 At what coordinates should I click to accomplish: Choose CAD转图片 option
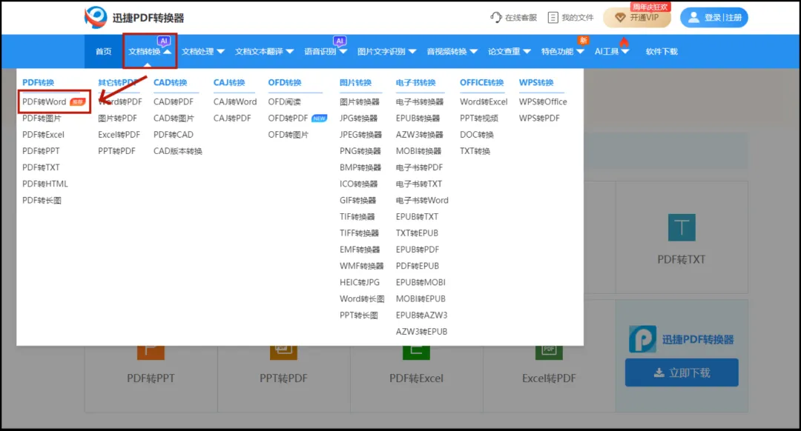(174, 118)
